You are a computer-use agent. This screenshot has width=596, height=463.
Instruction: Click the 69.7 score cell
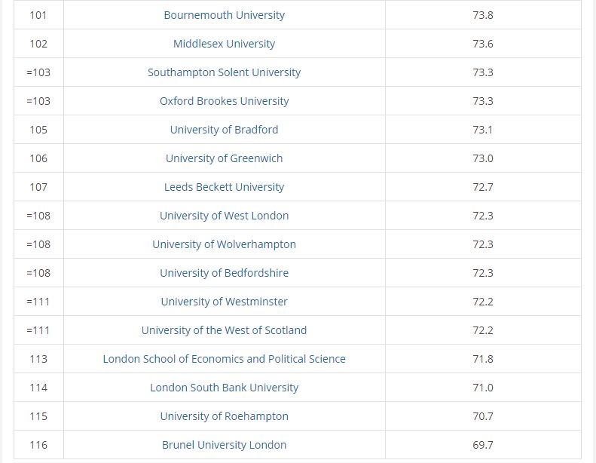pos(483,445)
